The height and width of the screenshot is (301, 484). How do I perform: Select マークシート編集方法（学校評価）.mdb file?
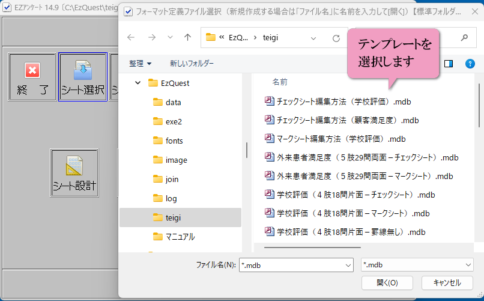point(335,139)
